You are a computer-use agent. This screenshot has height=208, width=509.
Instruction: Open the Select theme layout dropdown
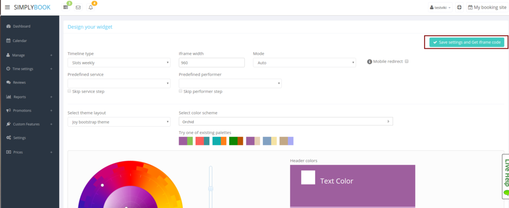[x=119, y=122]
